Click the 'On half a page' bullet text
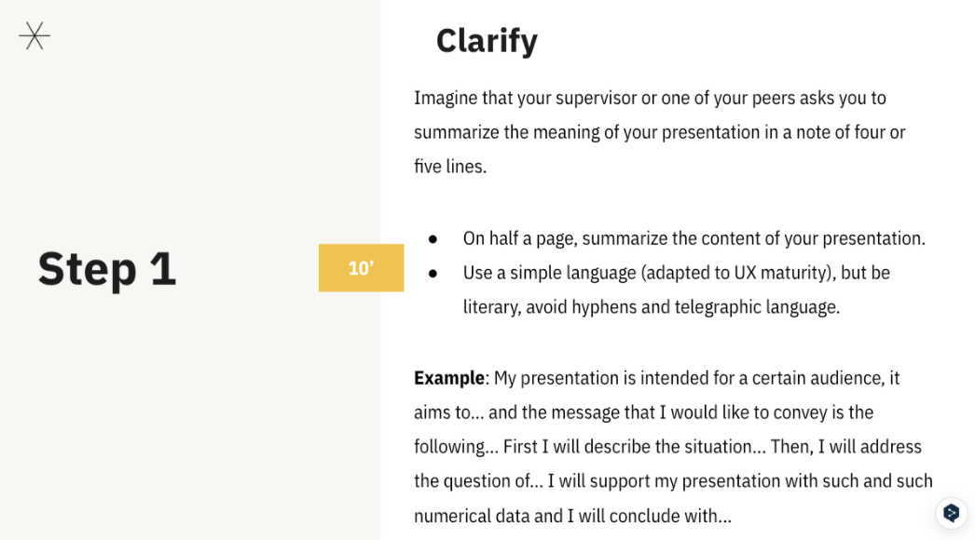Image resolution: width=975 pixels, height=540 pixels. pos(693,238)
